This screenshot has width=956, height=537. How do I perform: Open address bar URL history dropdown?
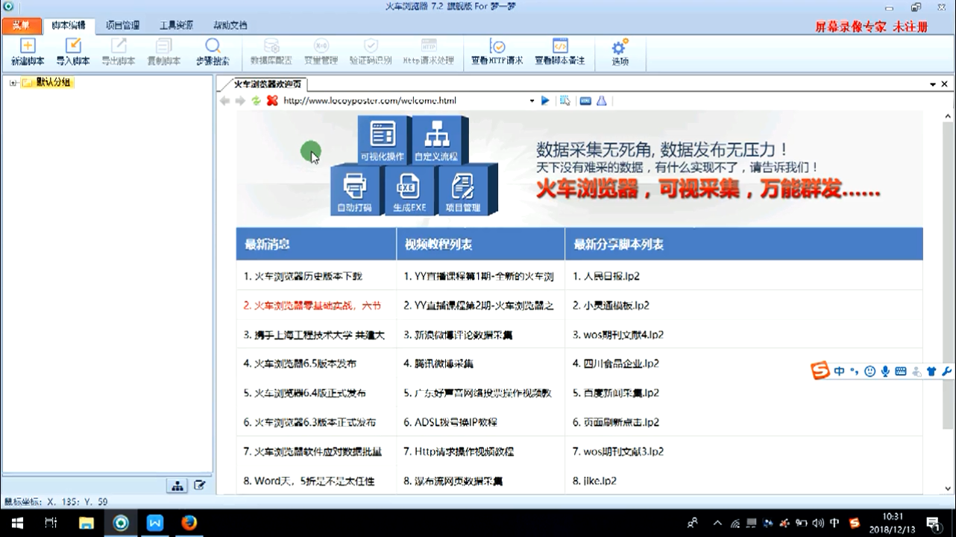coord(532,101)
